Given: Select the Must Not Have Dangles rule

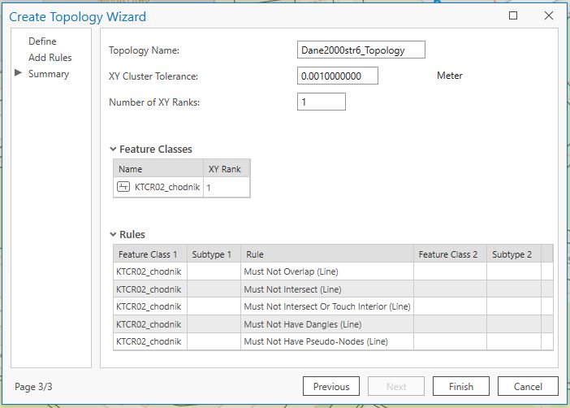Looking at the screenshot, I should pyautogui.click(x=327, y=324).
